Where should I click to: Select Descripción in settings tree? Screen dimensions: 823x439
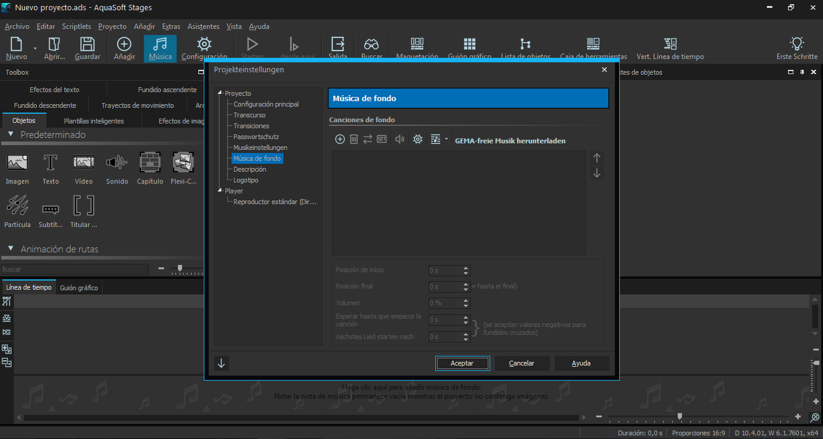[250, 169]
